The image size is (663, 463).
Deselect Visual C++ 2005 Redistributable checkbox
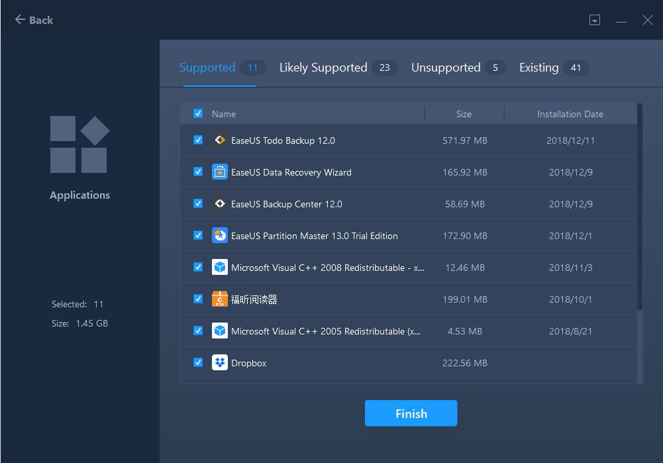[198, 331]
